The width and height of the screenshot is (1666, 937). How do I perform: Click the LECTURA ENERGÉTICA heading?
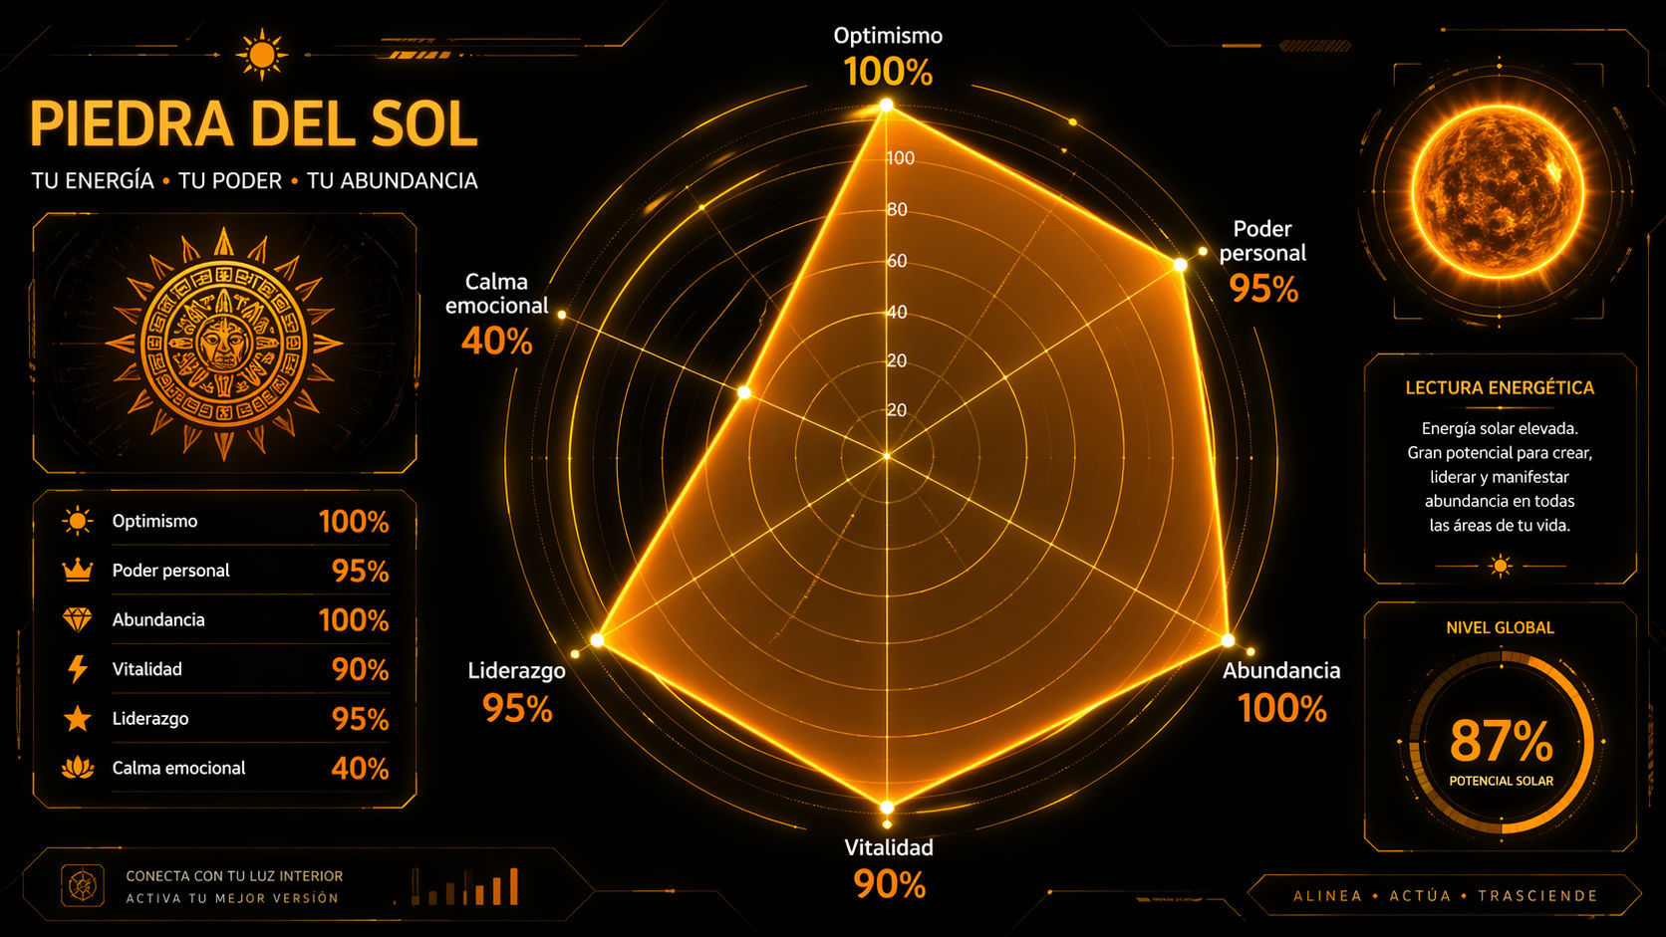click(1500, 388)
